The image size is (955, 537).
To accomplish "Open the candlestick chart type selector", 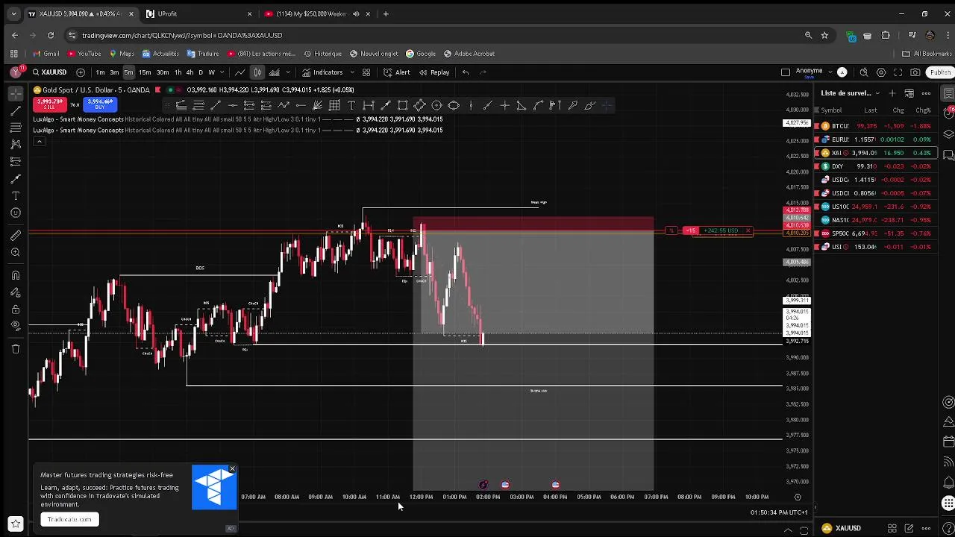I will coord(257,72).
